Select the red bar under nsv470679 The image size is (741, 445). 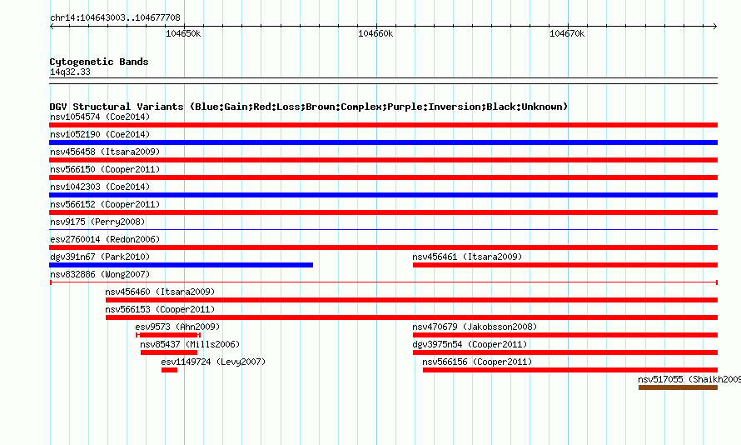coord(565,335)
